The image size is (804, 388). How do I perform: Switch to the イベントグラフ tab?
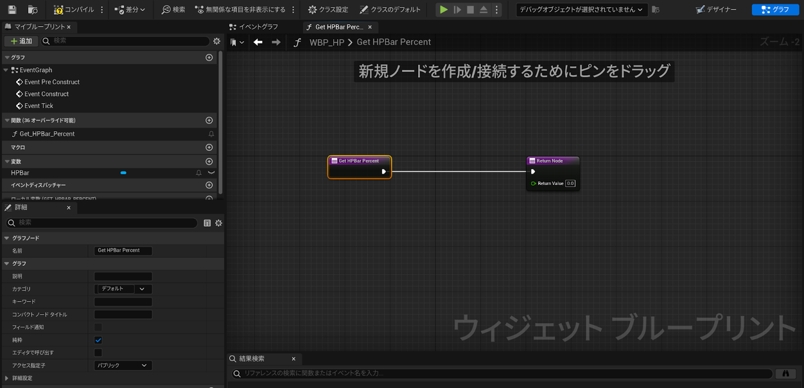259,27
